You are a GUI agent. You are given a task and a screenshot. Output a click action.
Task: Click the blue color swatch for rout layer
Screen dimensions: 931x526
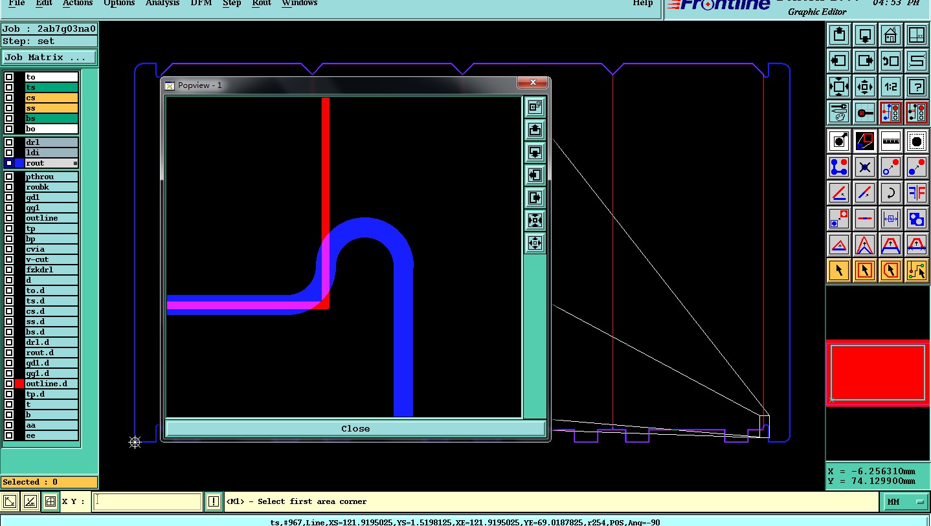pyautogui.click(x=19, y=163)
